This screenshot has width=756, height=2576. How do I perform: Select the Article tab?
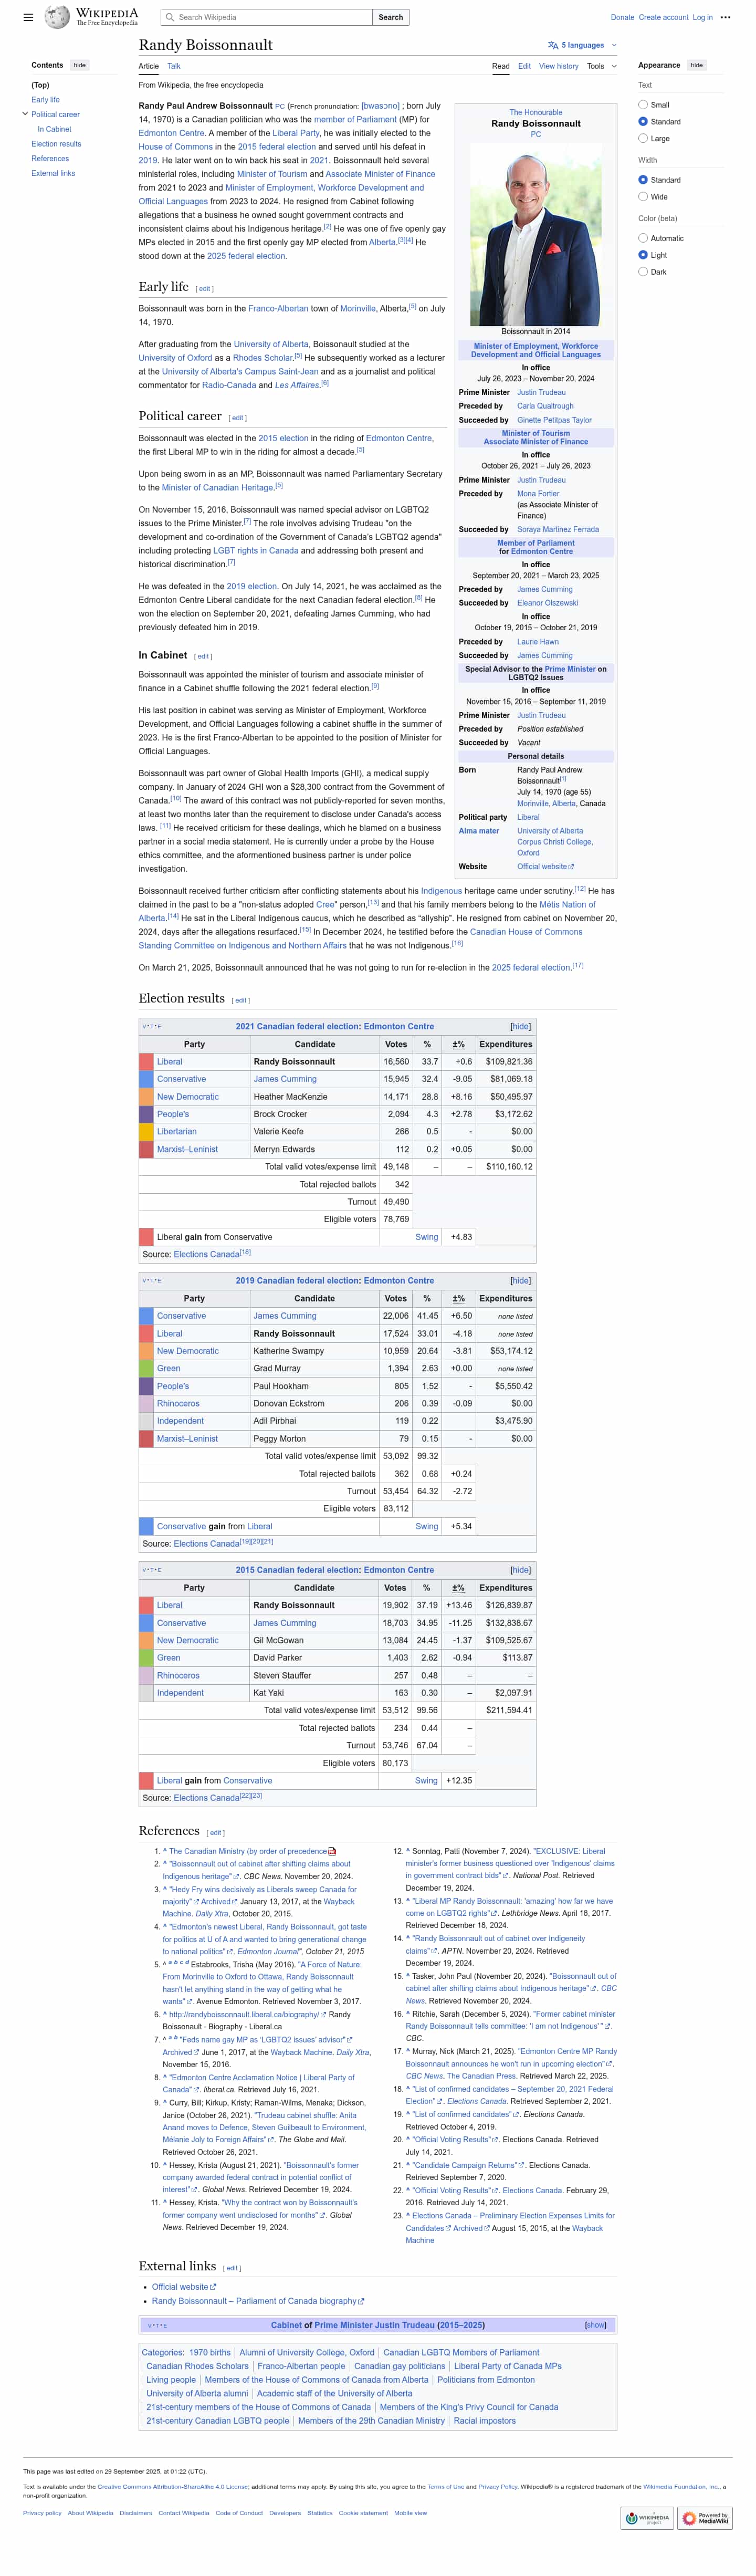pos(148,66)
